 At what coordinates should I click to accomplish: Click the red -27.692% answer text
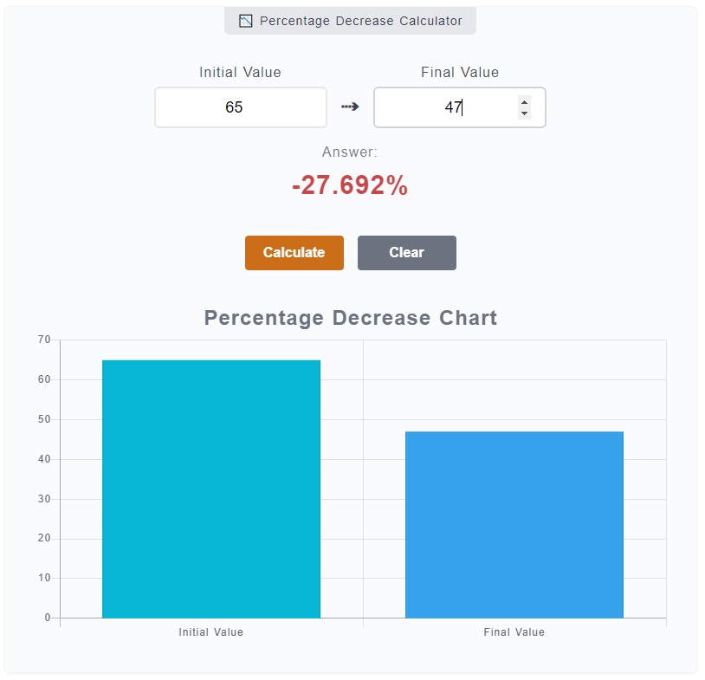click(349, 184)
